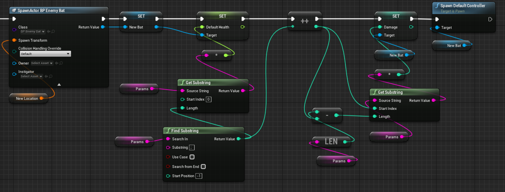505x192 pixels.
Task: Click the browse magnifier icon beside Instigator
Action: 51,76
